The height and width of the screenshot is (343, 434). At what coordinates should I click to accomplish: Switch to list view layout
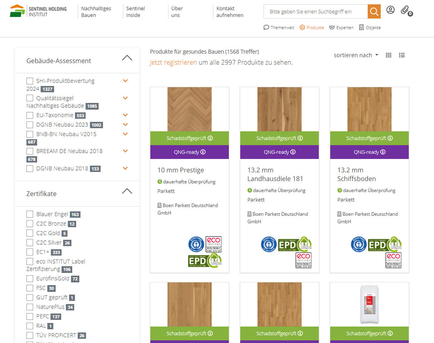click(x=402, y=55)
